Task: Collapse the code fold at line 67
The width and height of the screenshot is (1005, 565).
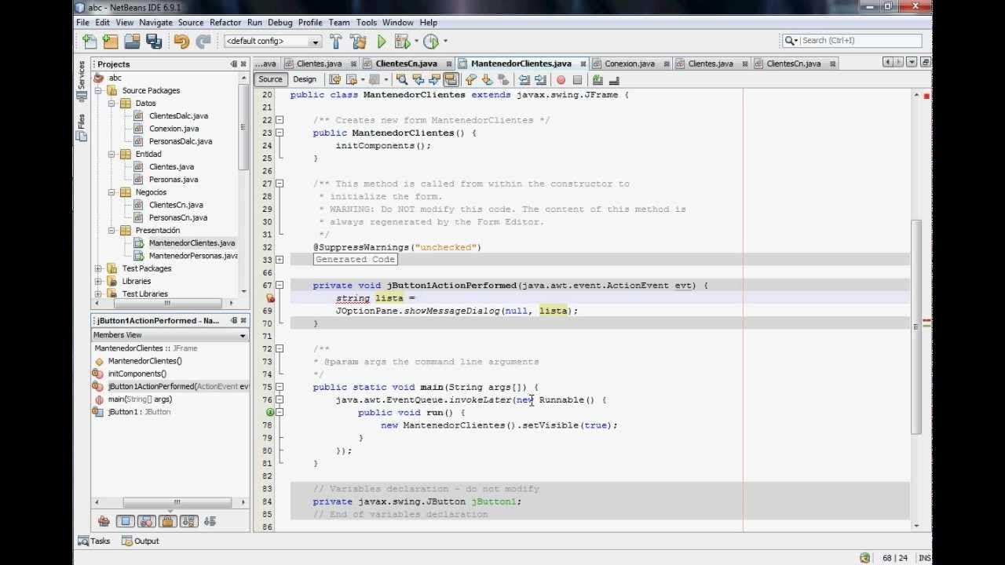Action: coord(279,286)
